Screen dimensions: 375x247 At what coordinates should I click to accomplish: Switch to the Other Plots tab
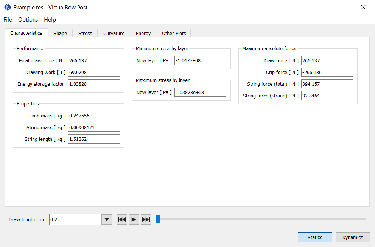[174, 33]
